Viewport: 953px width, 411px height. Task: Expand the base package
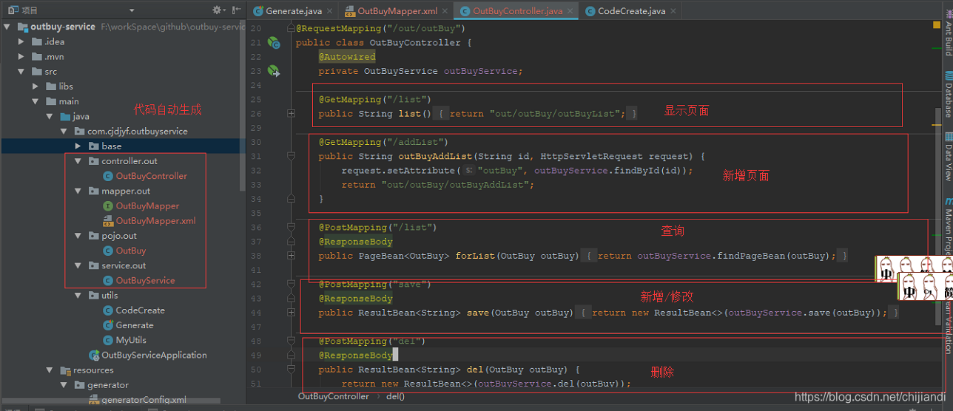tap(78, 146)
